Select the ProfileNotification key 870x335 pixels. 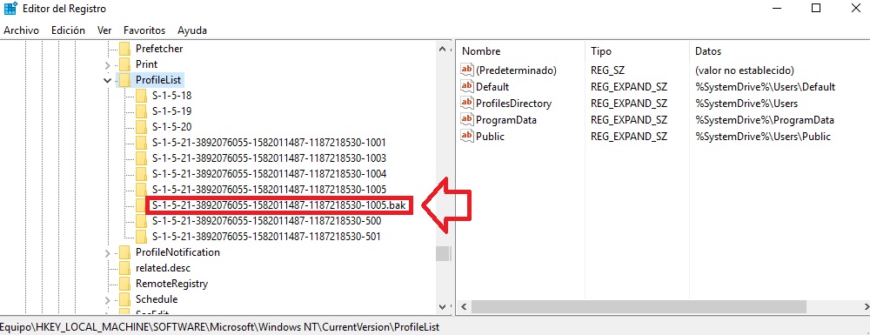click(177, 252)
